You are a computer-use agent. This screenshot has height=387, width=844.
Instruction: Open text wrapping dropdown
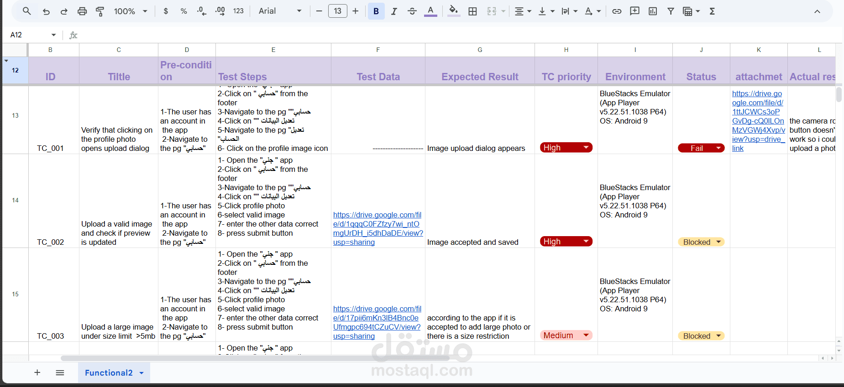click(569, 11)
